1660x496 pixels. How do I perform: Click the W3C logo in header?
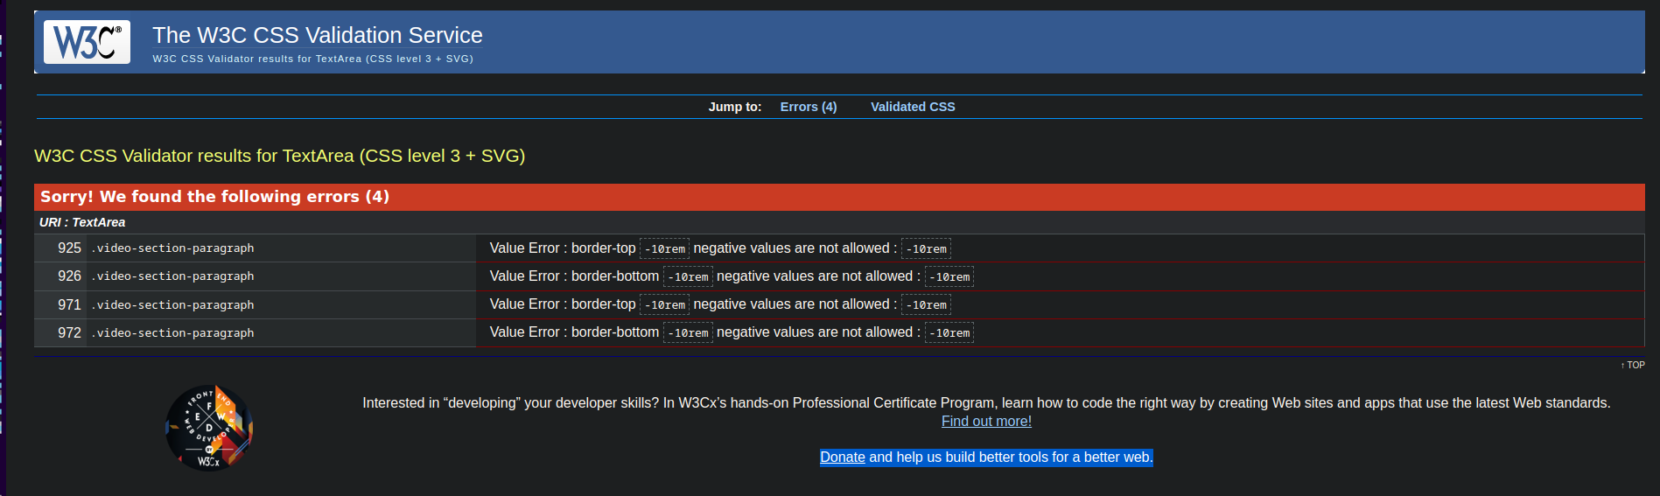[x=87, y=42]
